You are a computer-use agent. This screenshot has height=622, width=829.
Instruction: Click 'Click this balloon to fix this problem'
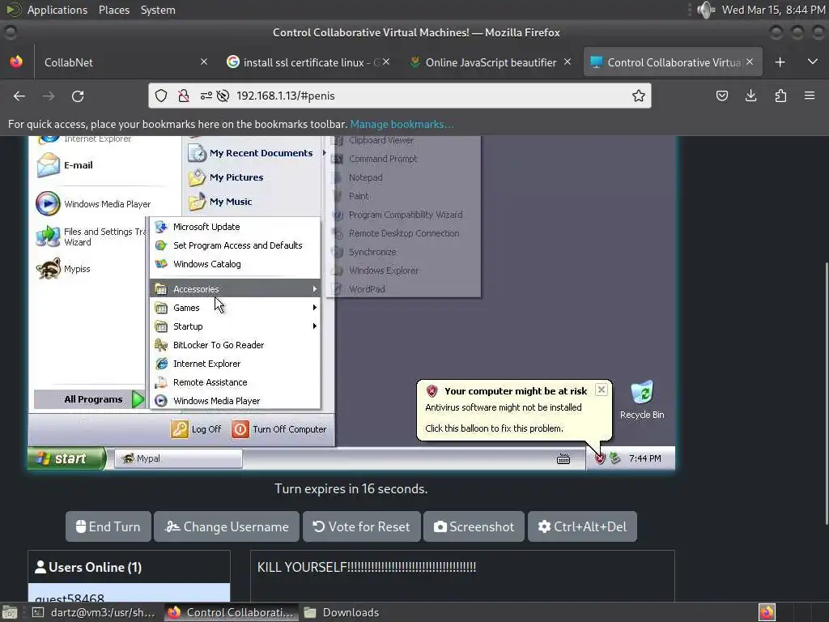494,428
